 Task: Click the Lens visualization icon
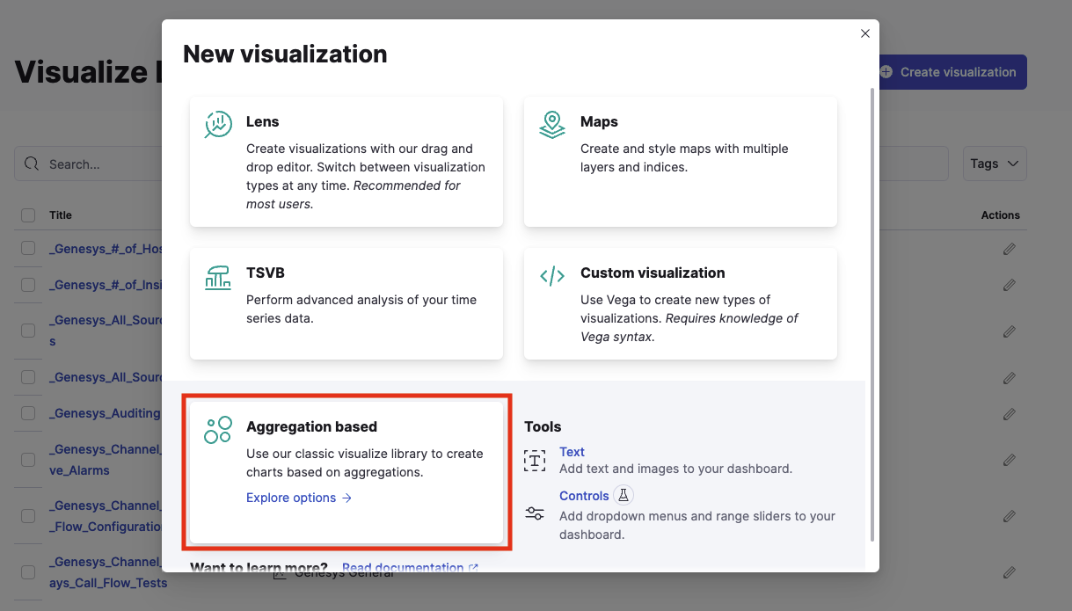click(218, 125)
